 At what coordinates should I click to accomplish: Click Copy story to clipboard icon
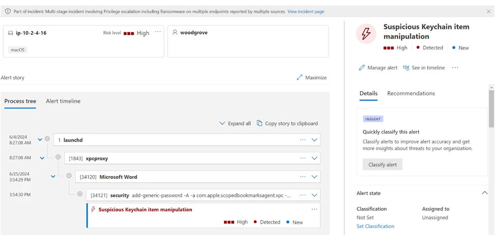[260, 123]
